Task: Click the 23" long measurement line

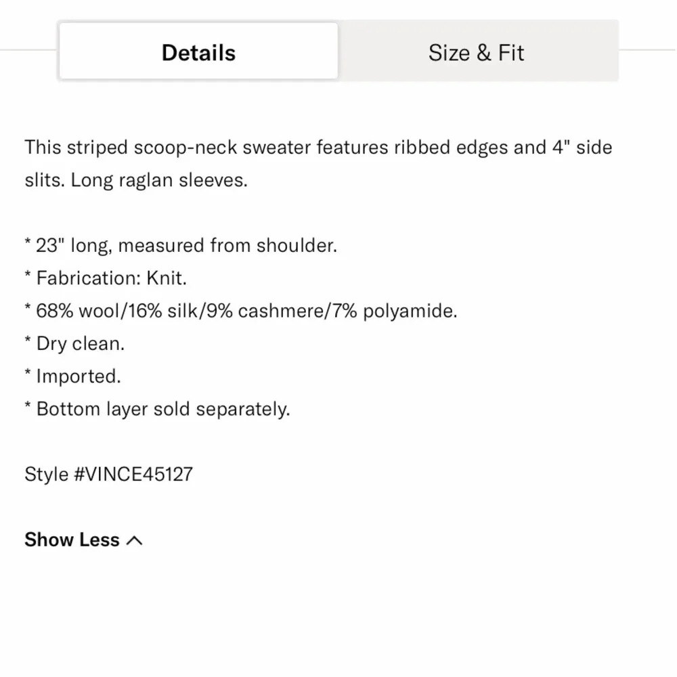Action: 181,245
